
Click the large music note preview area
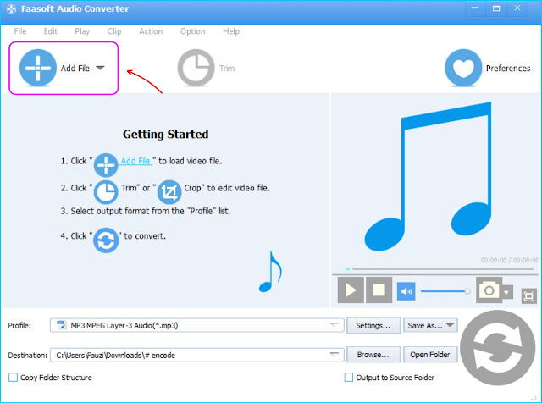coord(429,176)
